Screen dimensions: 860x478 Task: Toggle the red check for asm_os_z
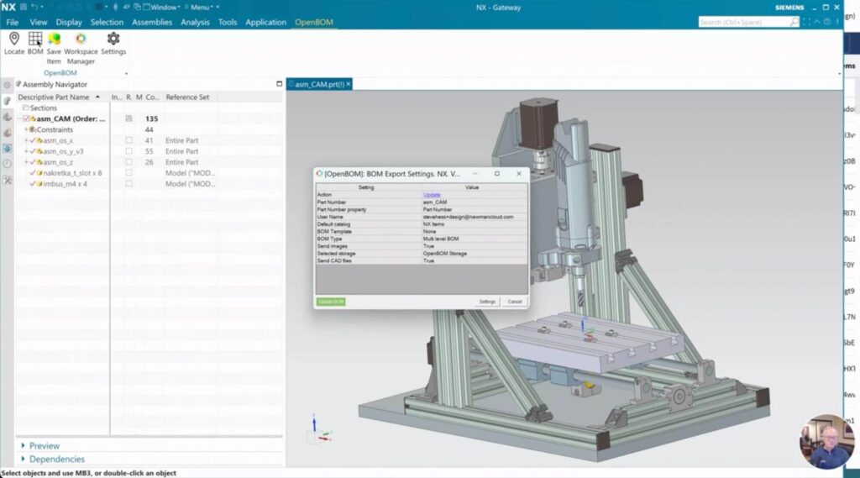(x=33, y=162)
